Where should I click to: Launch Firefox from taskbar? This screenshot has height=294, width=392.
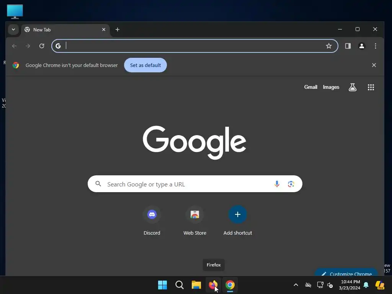pos(213,285)
